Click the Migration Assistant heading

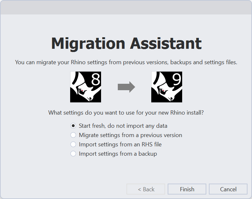coord(126,44)
